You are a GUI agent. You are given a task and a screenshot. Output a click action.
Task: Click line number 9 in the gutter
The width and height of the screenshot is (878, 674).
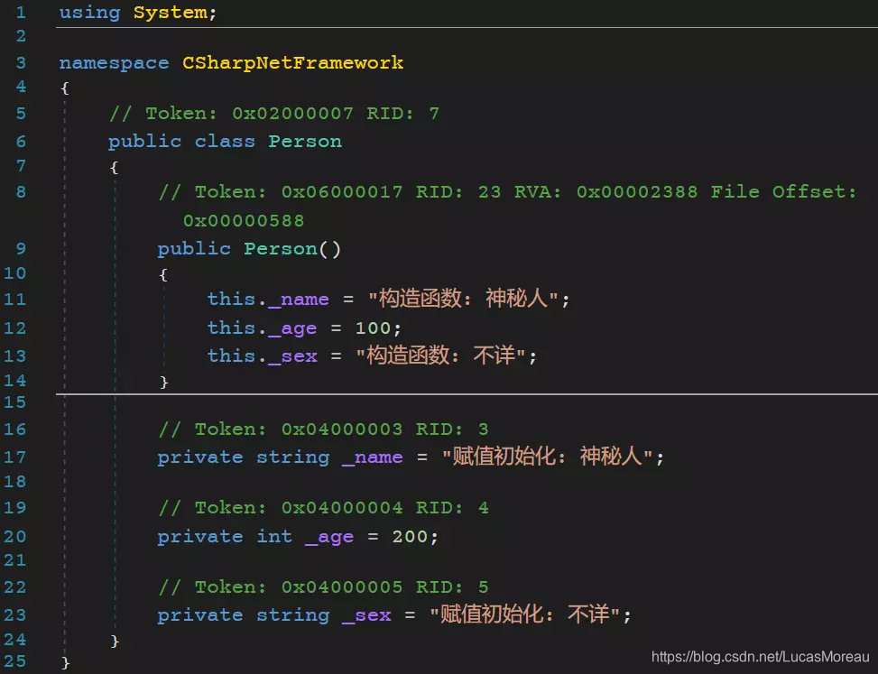[x=20, y=248]
